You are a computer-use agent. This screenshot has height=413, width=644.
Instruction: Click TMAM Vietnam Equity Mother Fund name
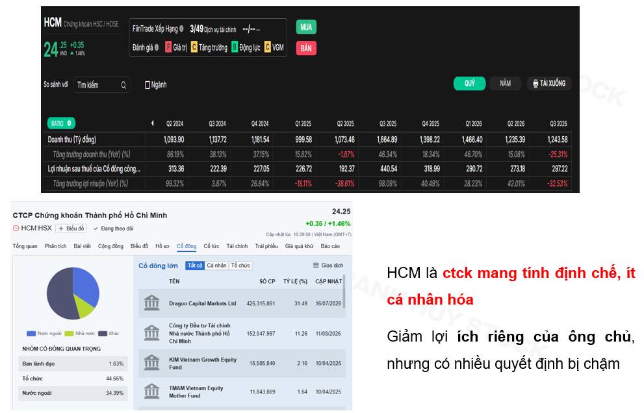coord(196,392)
